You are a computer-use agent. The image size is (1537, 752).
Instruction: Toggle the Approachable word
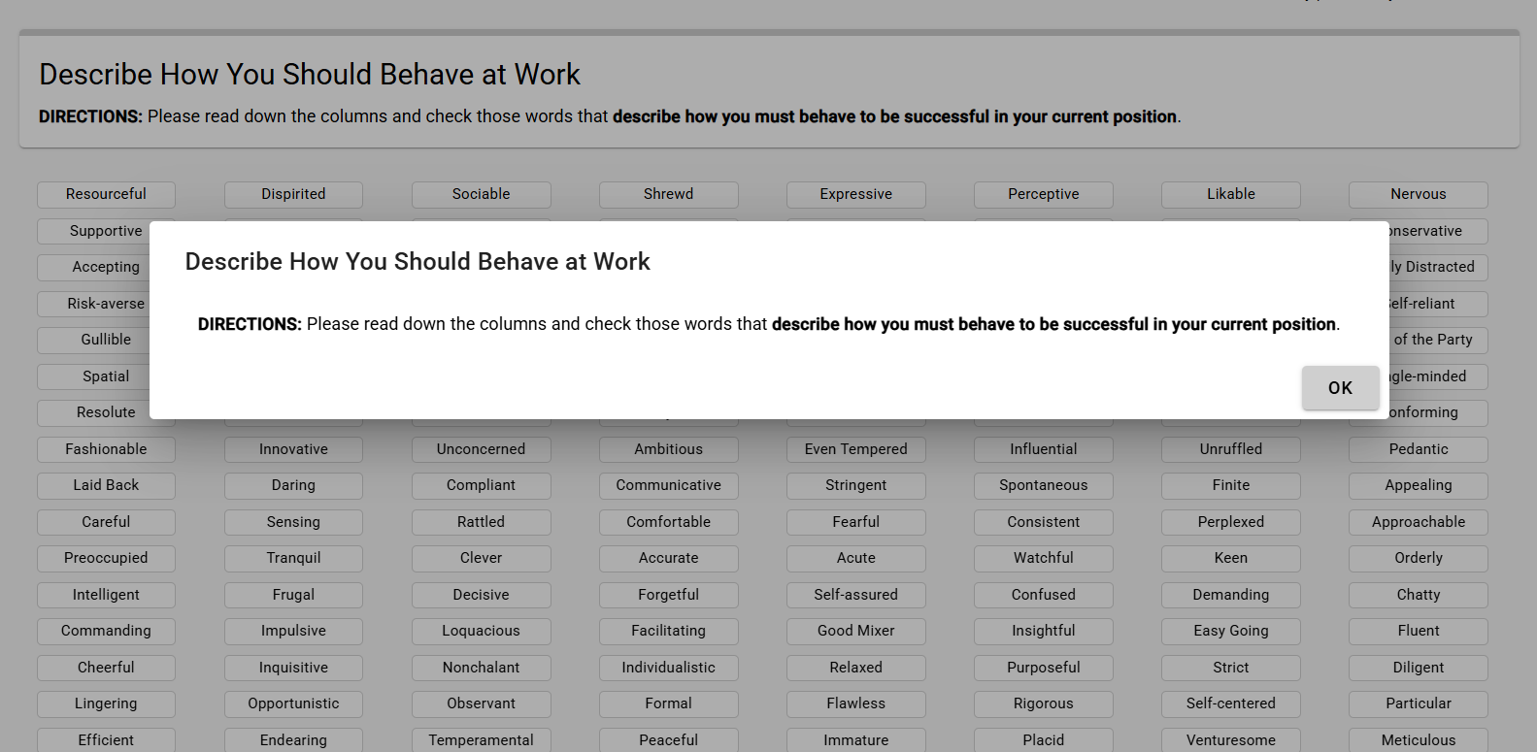point(1418,522)
